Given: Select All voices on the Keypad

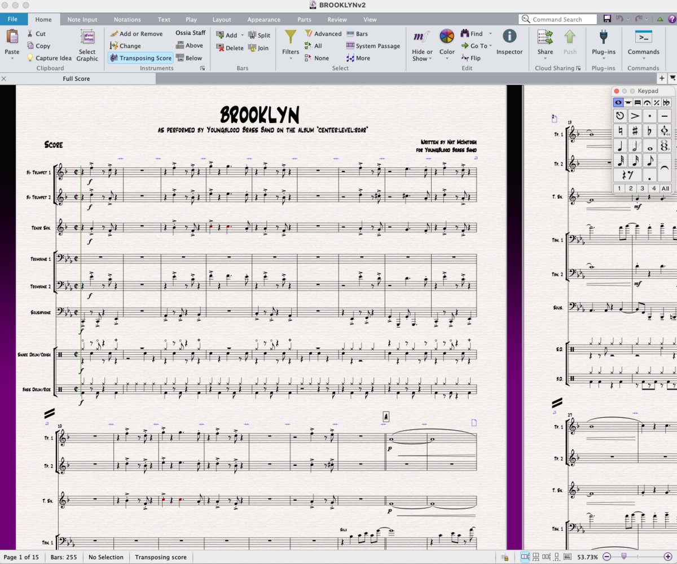Looking at the screenshot, I should [x=665, y=188].
